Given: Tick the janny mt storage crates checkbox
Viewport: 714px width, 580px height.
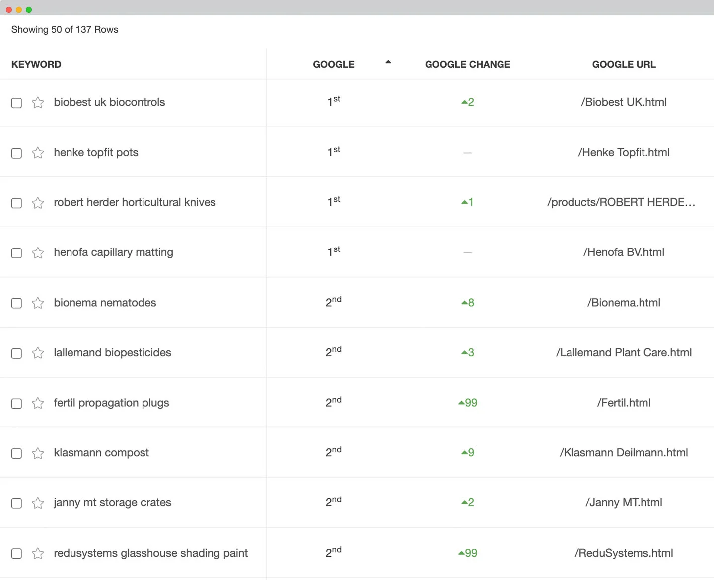Looking at the screenshot, I should [17, 503].
